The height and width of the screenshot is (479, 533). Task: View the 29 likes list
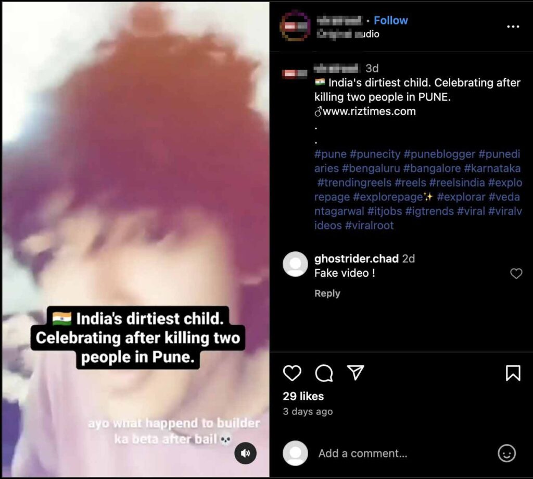click(x=303, y=396)
